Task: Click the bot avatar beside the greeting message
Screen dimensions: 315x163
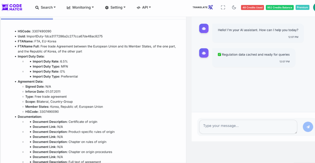Action: [x=204, y=29]
